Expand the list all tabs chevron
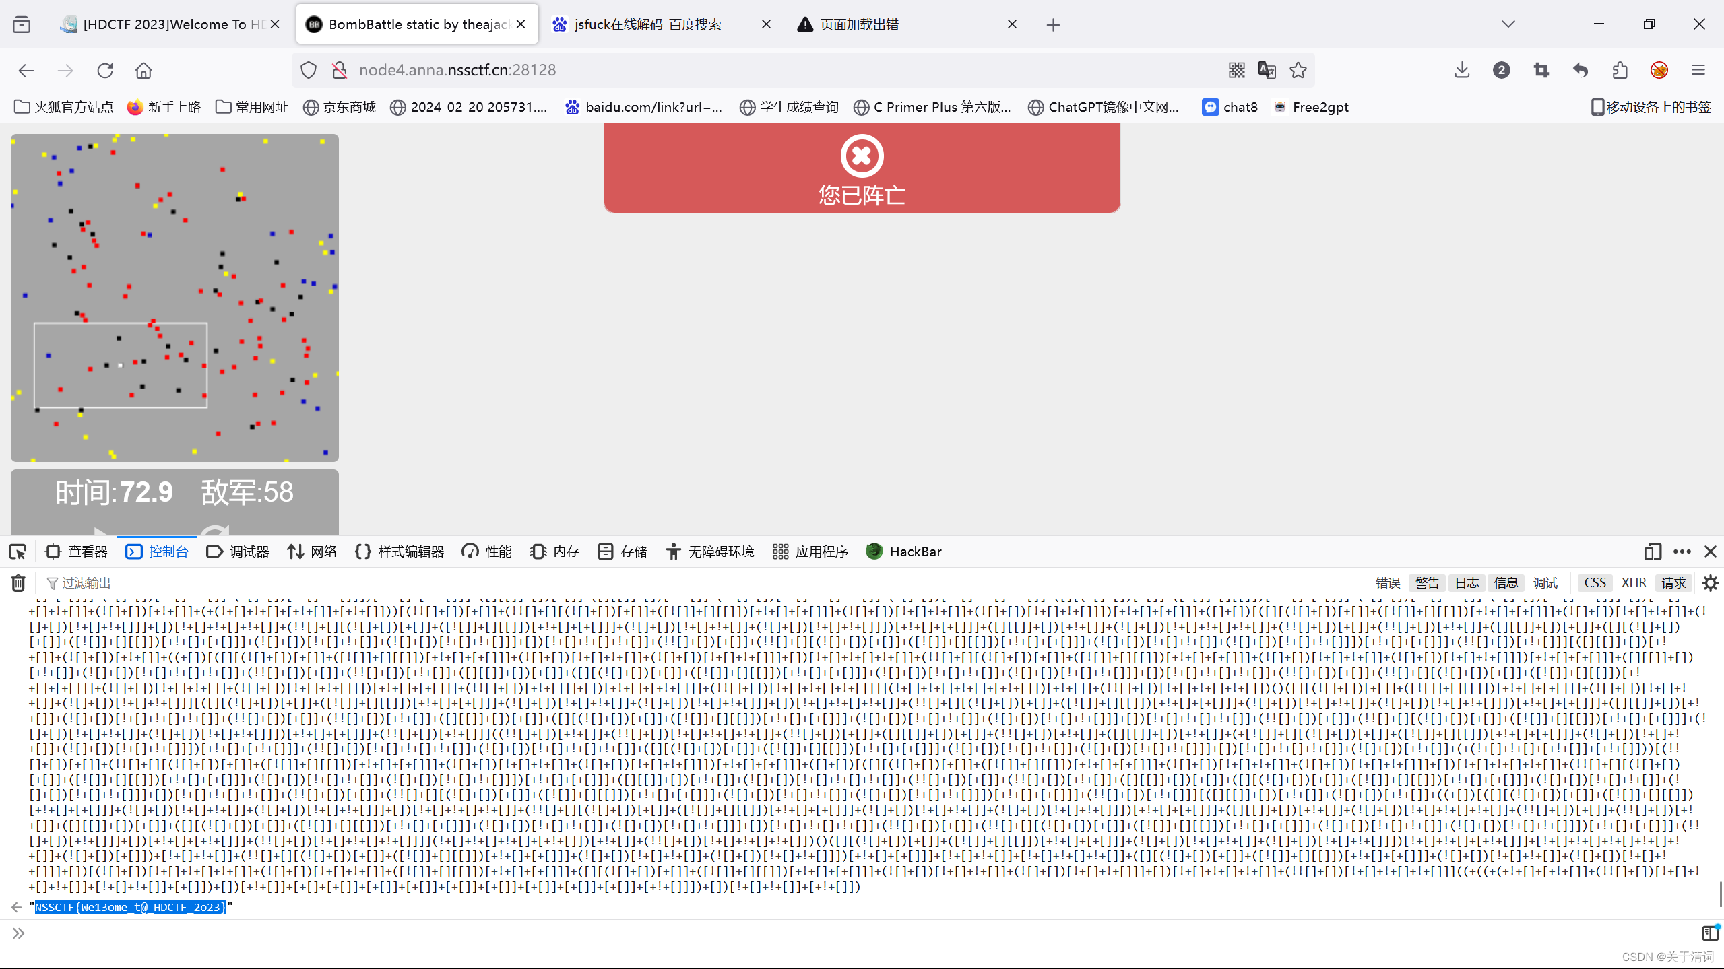The image size is (1724, 969). tap(1508, 24)
